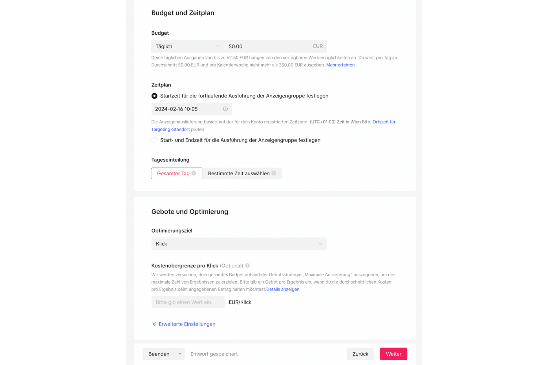The height and width of the screenshot is (365, 548).
Task: Choose the Gesamter Tag tab
Action: click(x=176, y=173)
